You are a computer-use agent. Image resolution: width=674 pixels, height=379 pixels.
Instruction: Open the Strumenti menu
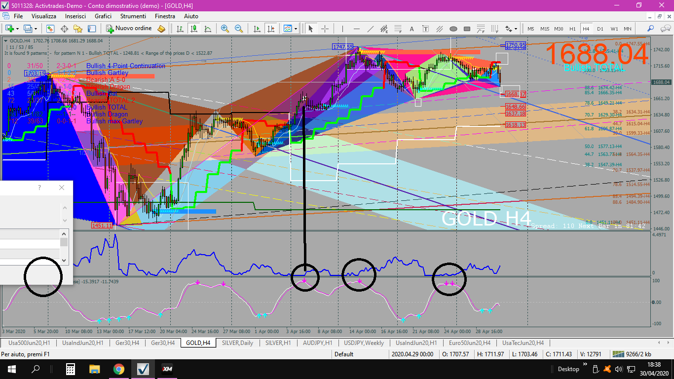[x=133, y=16]
